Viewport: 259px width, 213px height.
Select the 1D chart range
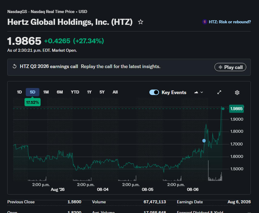[x=19, y=92]
